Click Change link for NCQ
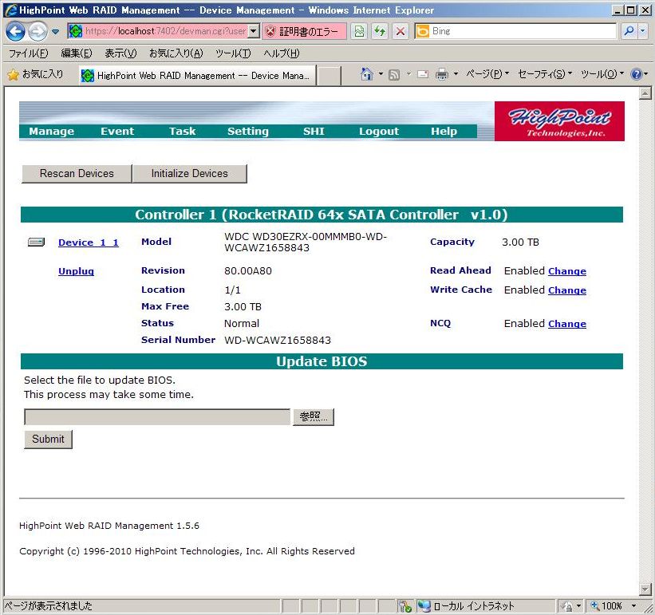 pyautogui.click(x=567, y=324)
